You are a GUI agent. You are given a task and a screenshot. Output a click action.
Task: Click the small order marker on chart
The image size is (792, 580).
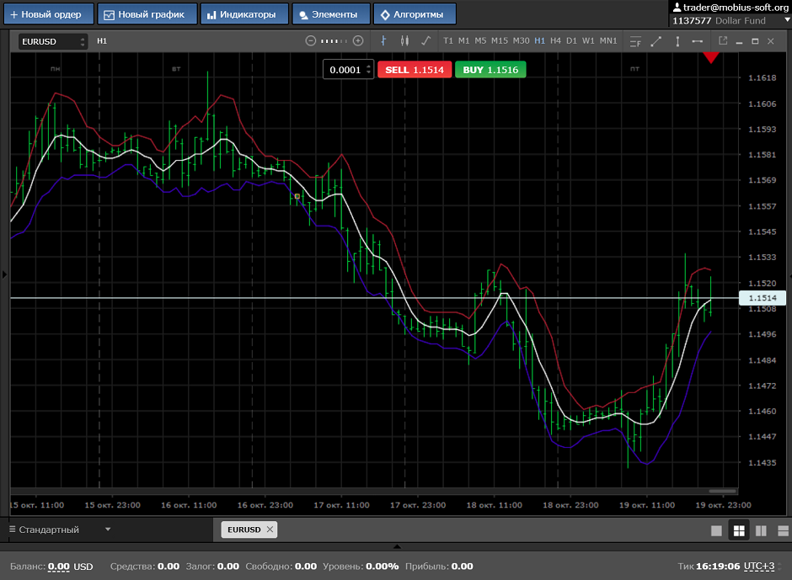(x=297, y=196)
